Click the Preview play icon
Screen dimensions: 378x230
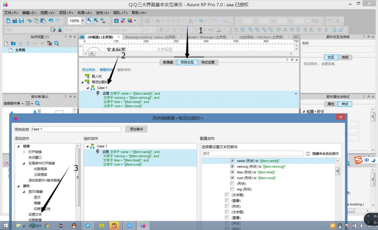[x=116, y=21]
